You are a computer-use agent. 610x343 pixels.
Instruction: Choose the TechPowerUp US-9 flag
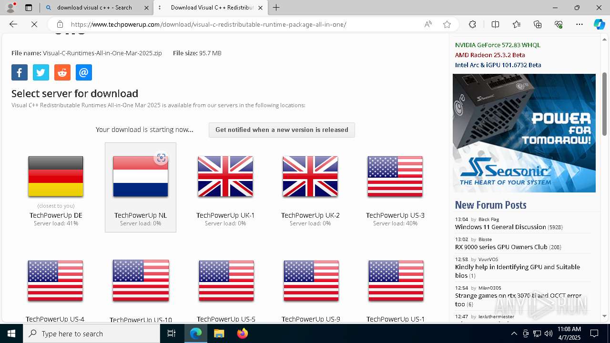[311, 281]
